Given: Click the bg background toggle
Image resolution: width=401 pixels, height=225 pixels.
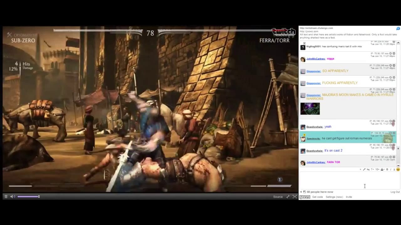Looking at the screenshot, I should pyautogui.click(x=368, y=169).
